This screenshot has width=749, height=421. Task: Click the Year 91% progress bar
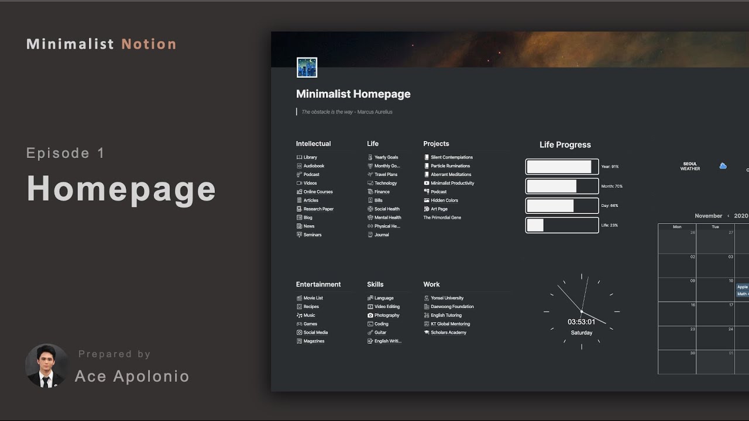click(562, 167)
